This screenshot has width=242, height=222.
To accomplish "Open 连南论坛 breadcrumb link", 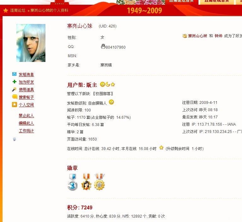I will click(18, 10).
